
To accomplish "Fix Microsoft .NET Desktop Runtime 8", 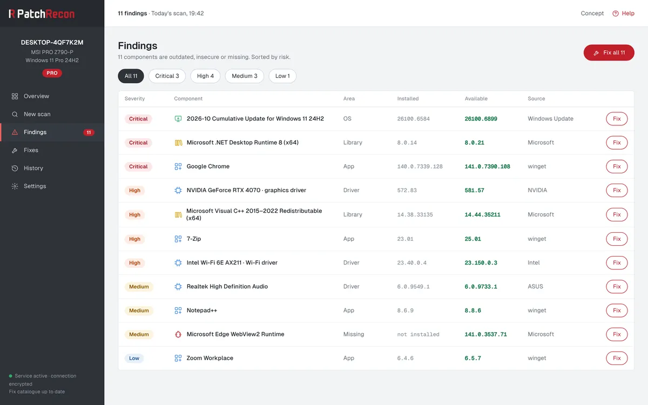I will click(617, 143).
